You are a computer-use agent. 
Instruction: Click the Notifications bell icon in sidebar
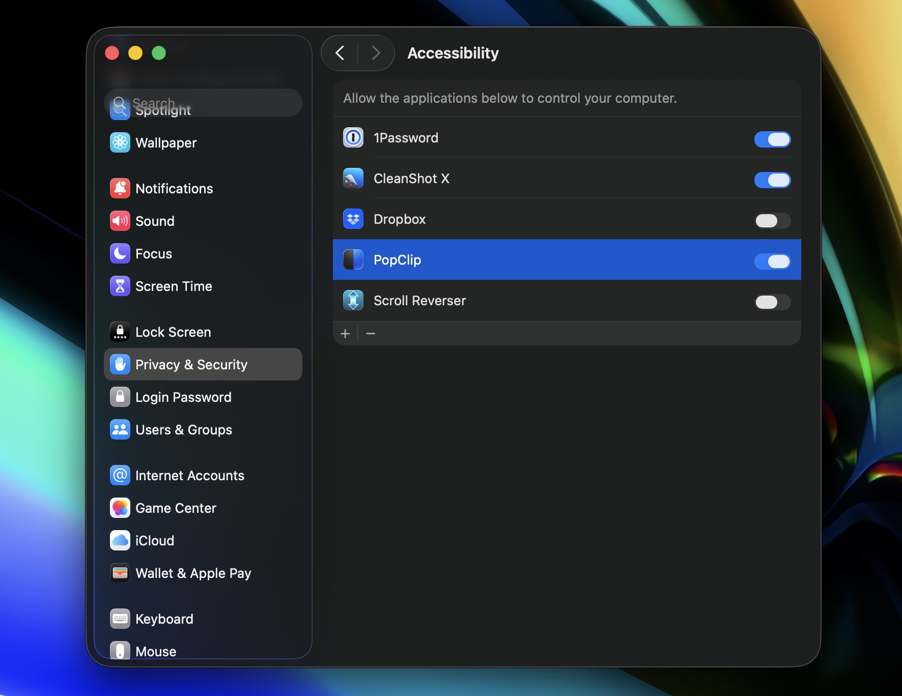click(120, 188)
